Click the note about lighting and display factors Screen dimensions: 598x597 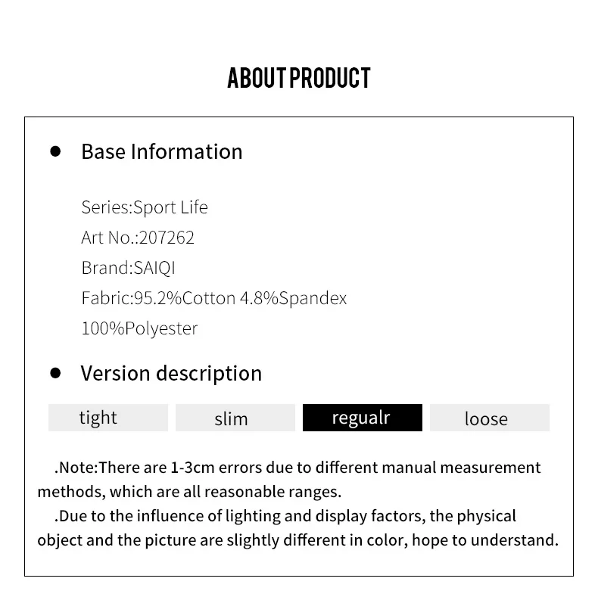click(285, 516)
